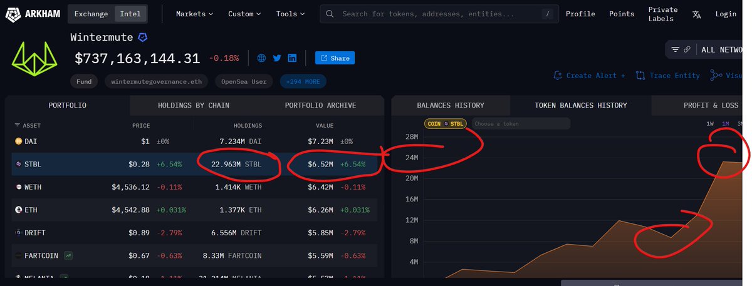This screenshot has width=752, height=286.
Task: Click the $4,536.12 WETH price
Action: click(x=130, y=187)
